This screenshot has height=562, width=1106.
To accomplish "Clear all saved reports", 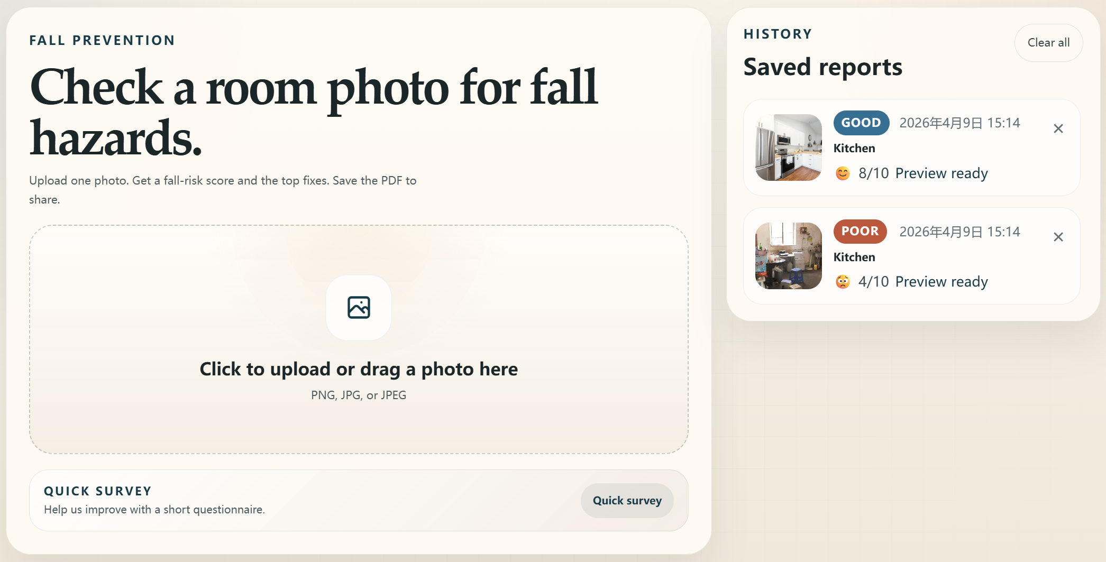I will click(x=1048, y=43).
